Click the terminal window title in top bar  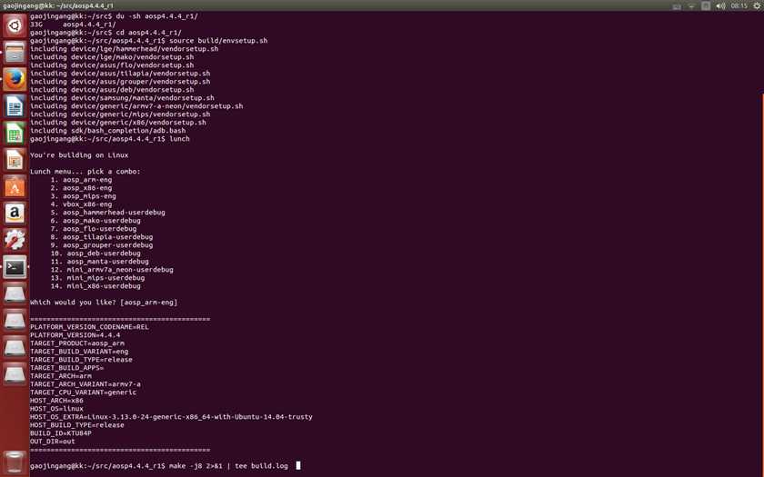click(58, 5)
